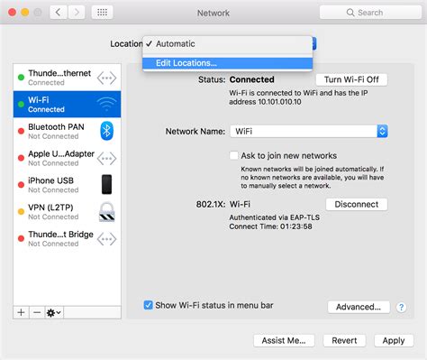Disconnect the 802.1X Wi-Fi session
The height and width of the screenshot is (360, 427).
pos(357,204)
